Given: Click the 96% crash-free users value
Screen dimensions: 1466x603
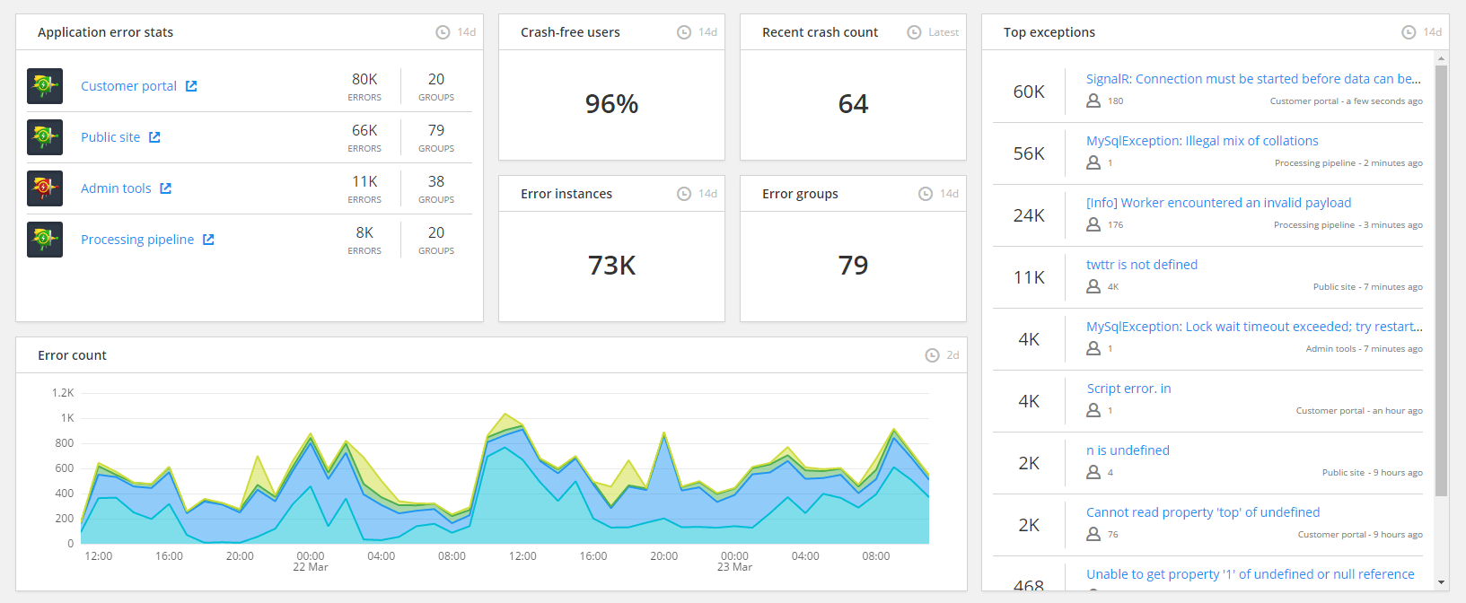Looking at the screenshot, I should [x=611, y=104].
